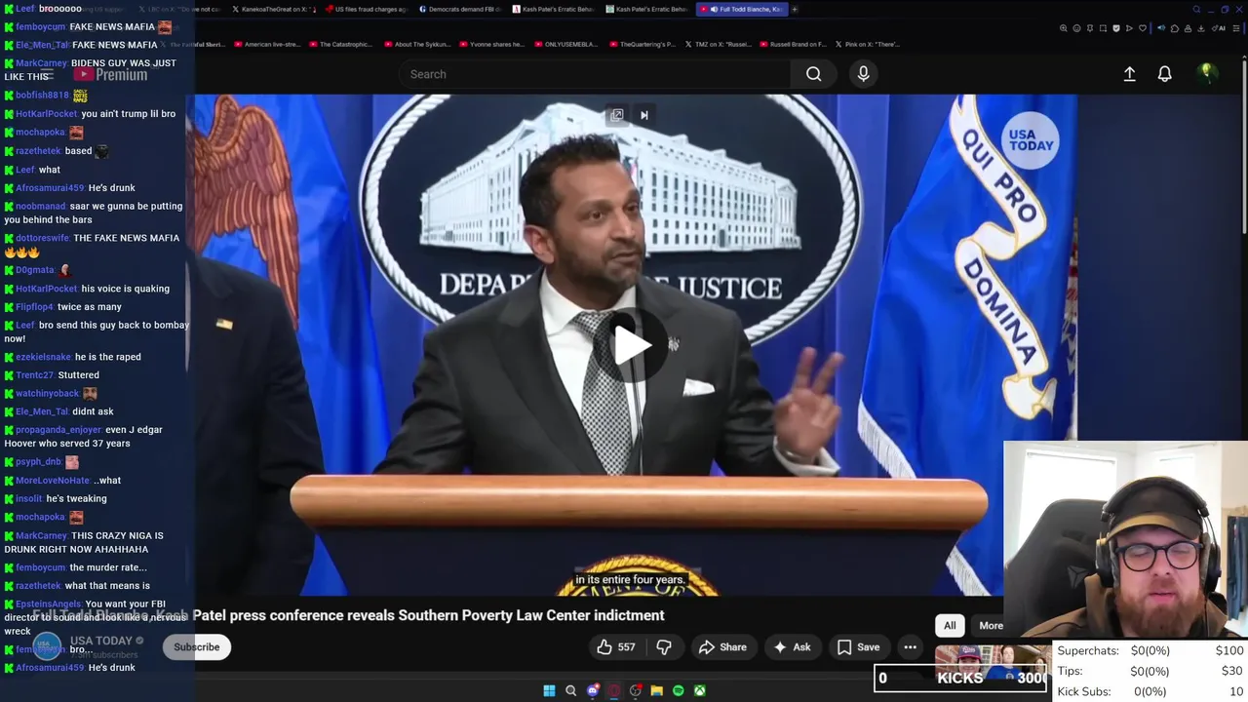Open browser profile person icon

pyautogui.click(x=1188, y=28)
